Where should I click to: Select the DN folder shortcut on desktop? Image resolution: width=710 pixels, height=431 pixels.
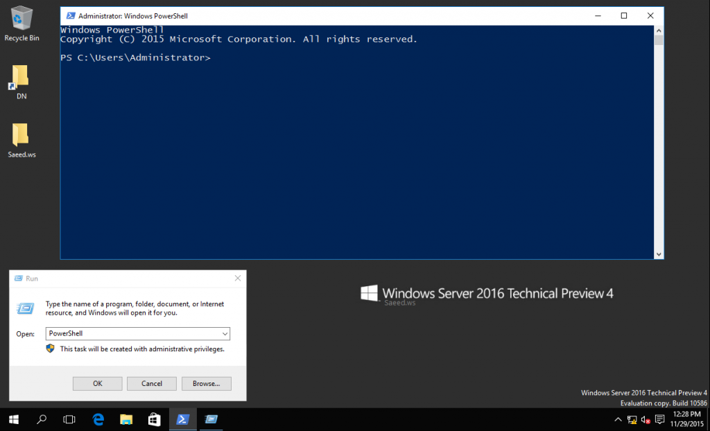point(21,82)
